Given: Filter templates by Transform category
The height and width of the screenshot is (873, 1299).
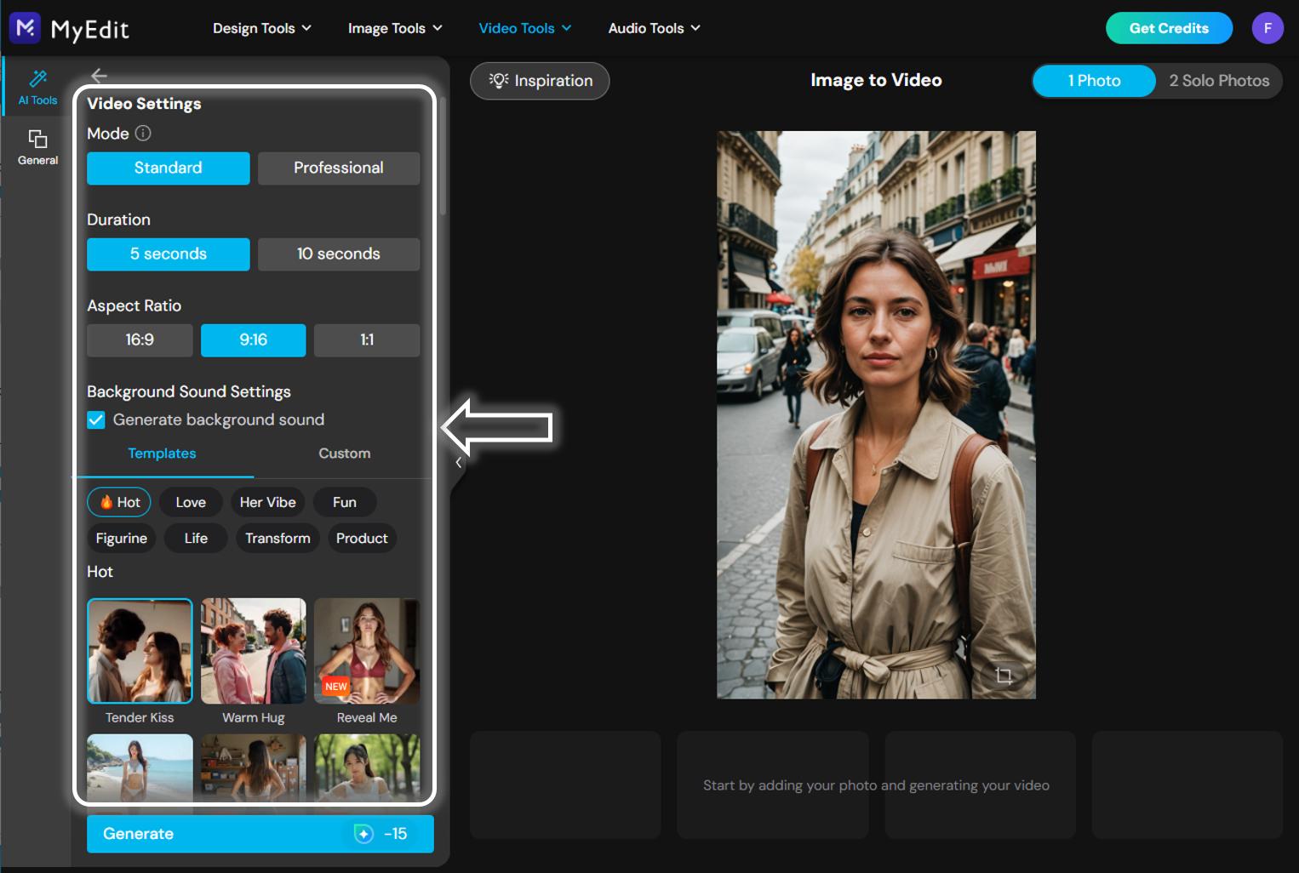Looking at the screenshot, I should (x=278, y=538).
